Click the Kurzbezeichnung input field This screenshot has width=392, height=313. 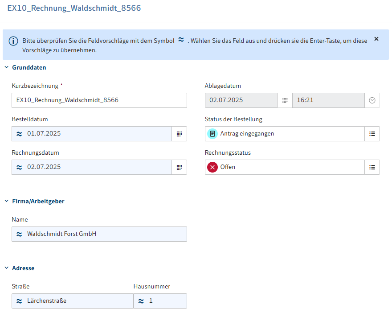[x=99, y=100]
